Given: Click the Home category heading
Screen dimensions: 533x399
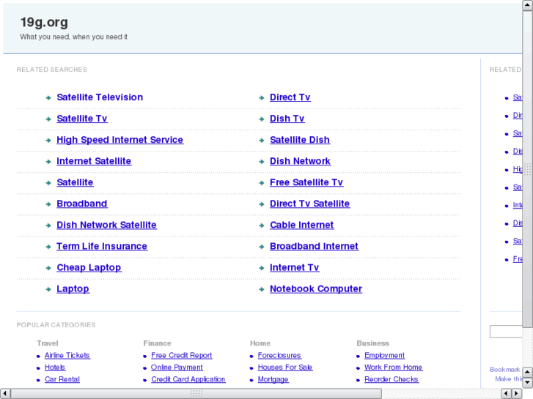Looking at the screenshot, I should coord(260,343).
